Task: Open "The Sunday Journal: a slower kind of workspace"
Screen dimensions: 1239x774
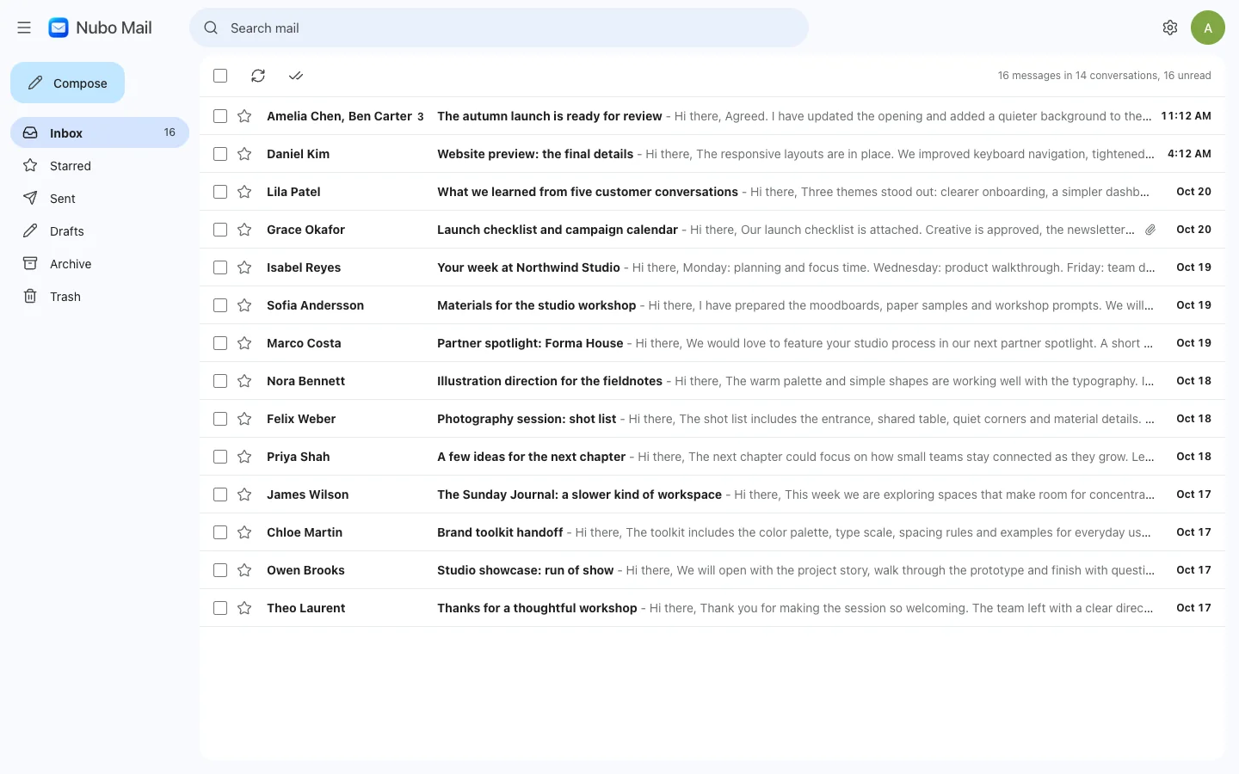Action: (712, 494)
